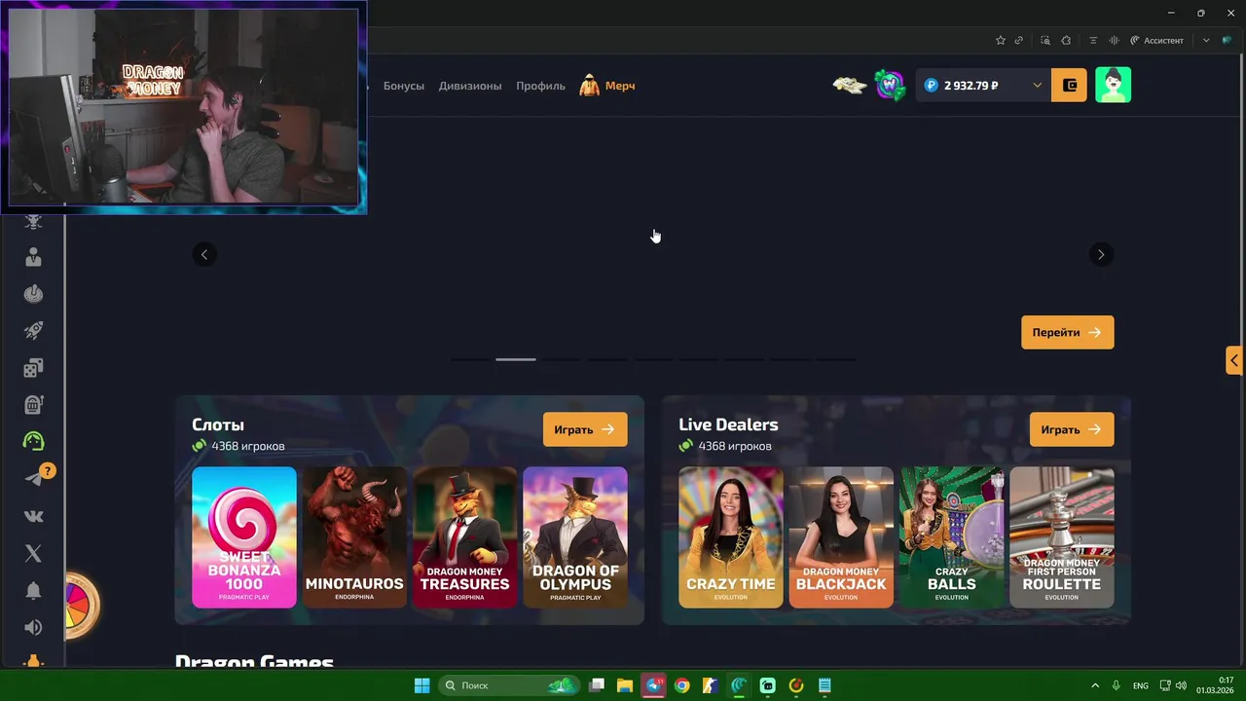Click the audio waveform icon in toolbar
Viewport: 1246px width, 701px height.
click(1114, 40)
